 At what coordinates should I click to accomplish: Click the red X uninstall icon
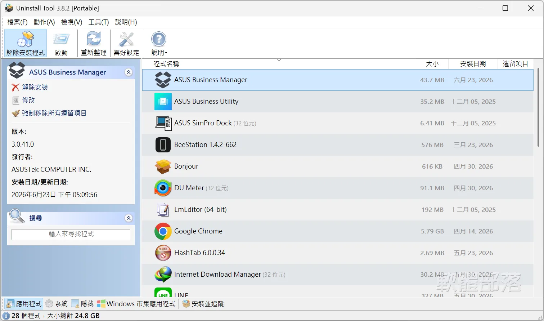15,87
